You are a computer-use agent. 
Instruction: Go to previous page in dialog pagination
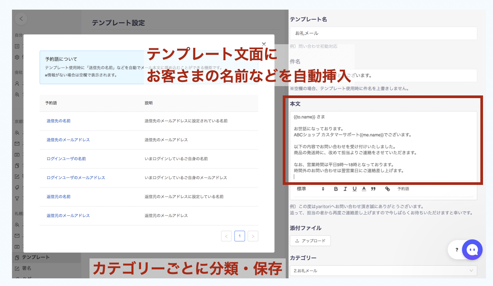click(x=226, y=236)
